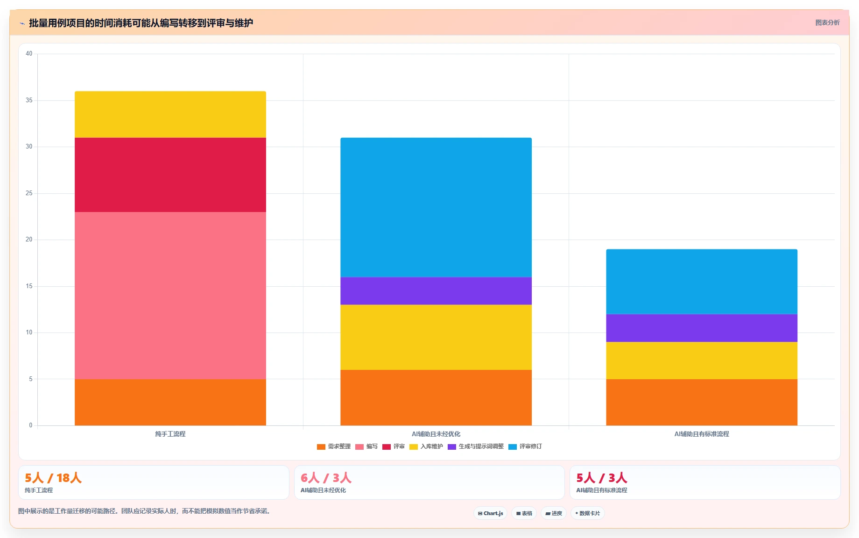Open the 5人 / 18人 纯手工流程 card
The width and height of the screenshot is (859, 538).
click(x=154, y=482)
